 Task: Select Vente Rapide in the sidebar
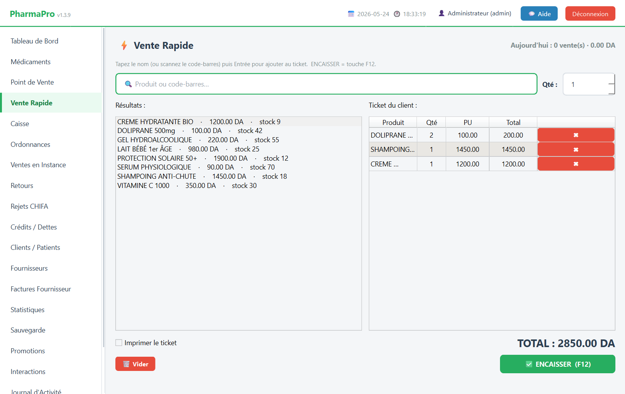coord(51,103)
